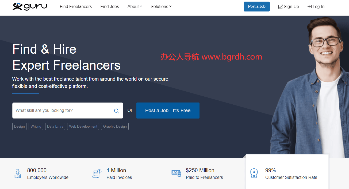The image size is (349, 189).
Task: Click the Customer Satisfaction badge icon
Action: coord(254,174)
